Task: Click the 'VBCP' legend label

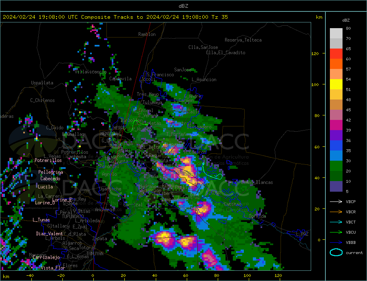Action: [351, 201]
